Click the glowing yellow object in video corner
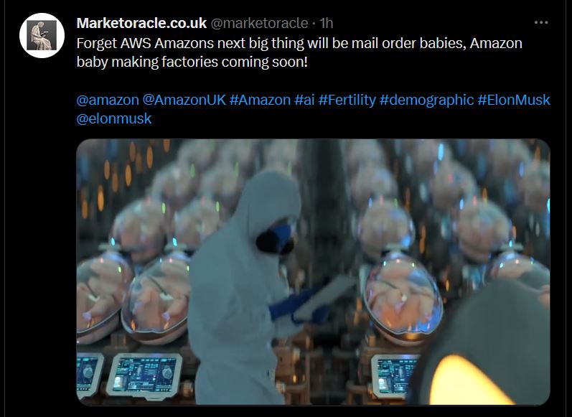 click(471, 380)
